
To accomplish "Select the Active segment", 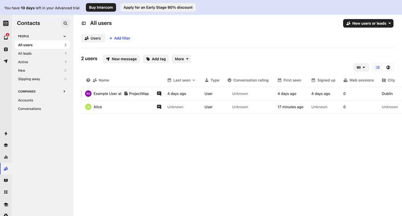I will tap(42, 62).
